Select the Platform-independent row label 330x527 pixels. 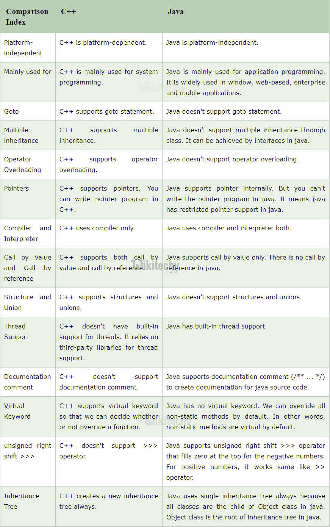23,48
